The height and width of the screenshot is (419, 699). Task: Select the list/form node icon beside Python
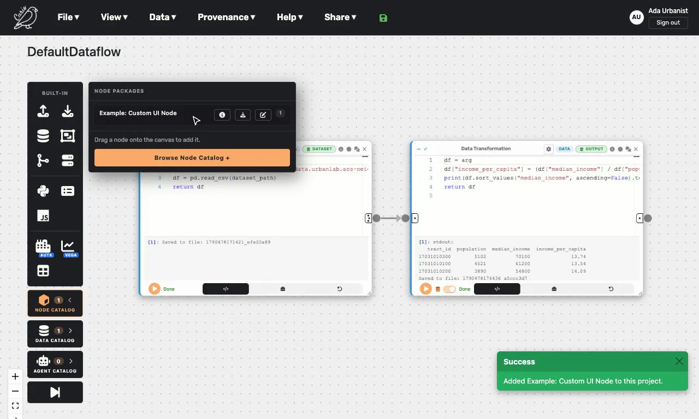[x=68, y=191]
